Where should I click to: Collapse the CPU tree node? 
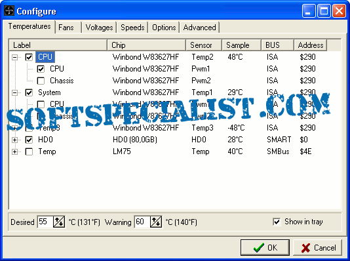(14, 57)
